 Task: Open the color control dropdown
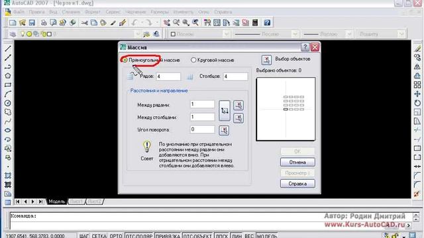click(227, 34)
